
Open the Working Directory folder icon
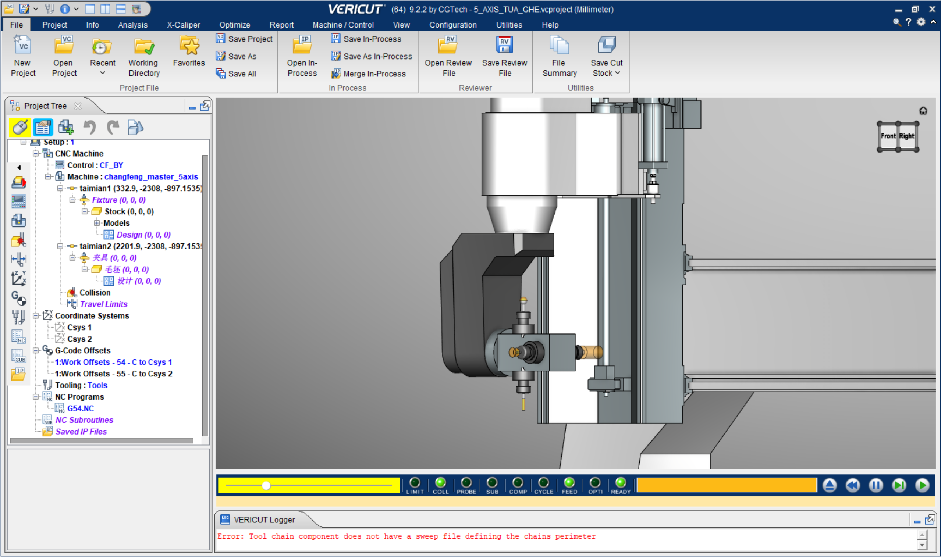tap(144, 47)
